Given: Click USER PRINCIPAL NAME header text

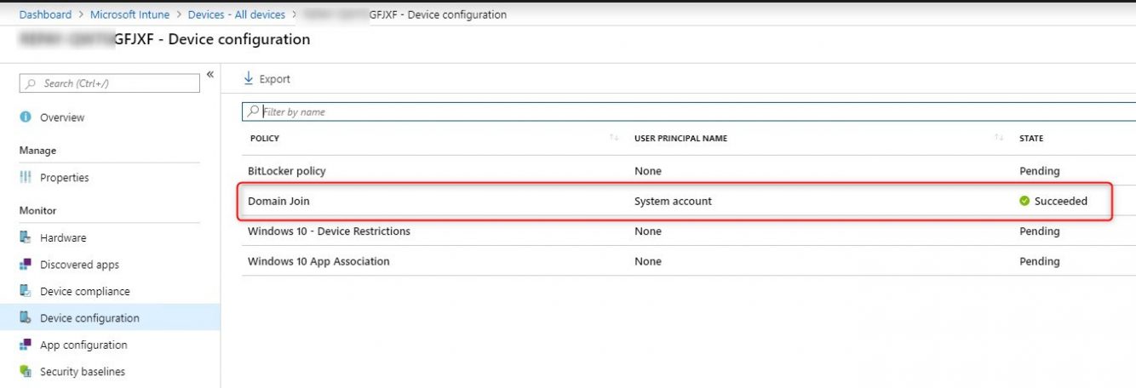Looking at the screenshot, I should click(680, 139).
